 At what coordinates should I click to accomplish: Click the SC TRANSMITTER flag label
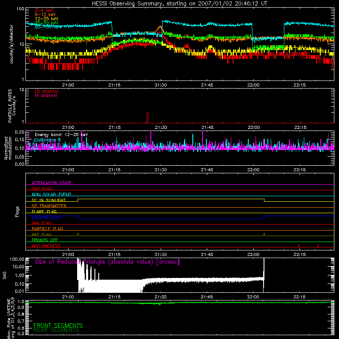tap(49, 206)
